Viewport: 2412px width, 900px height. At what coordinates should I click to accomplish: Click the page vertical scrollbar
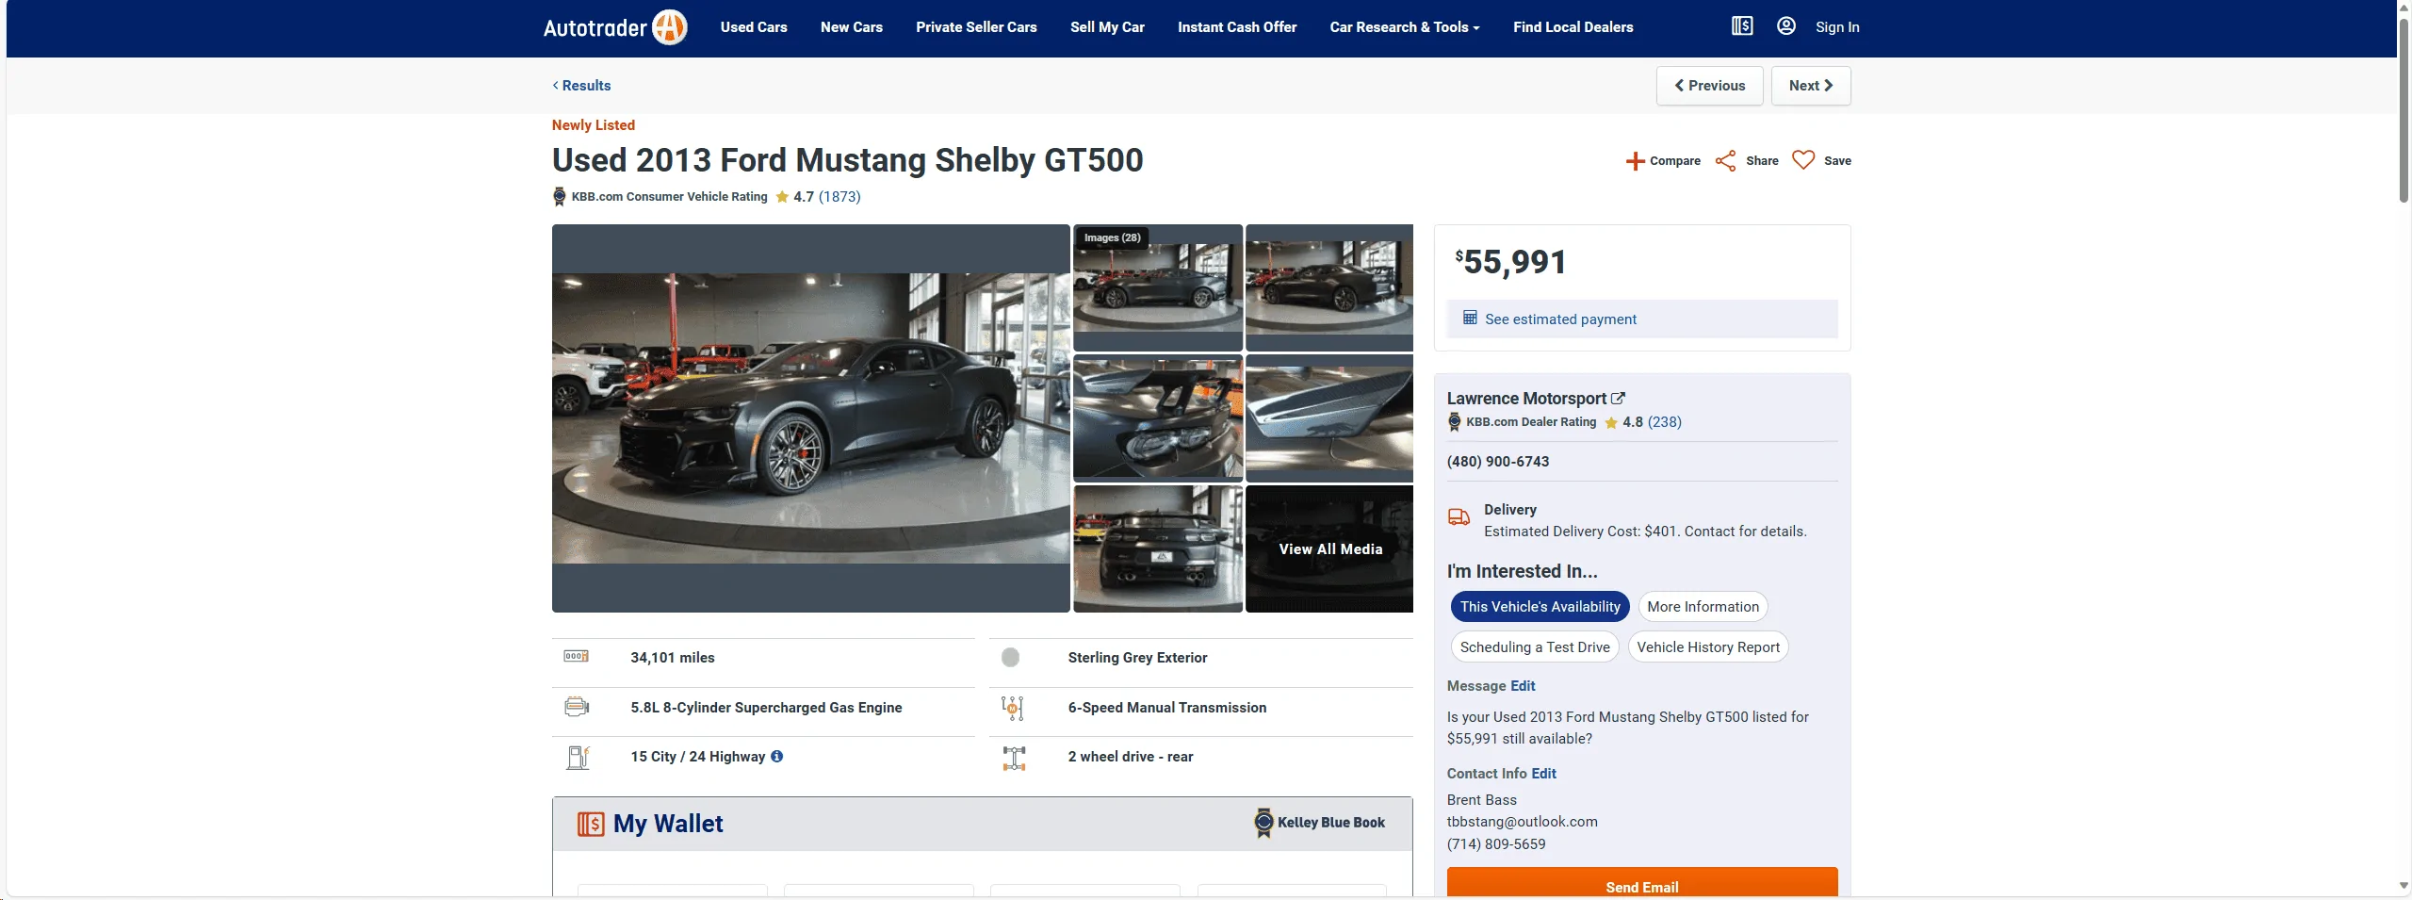(x=2404, y=108)
